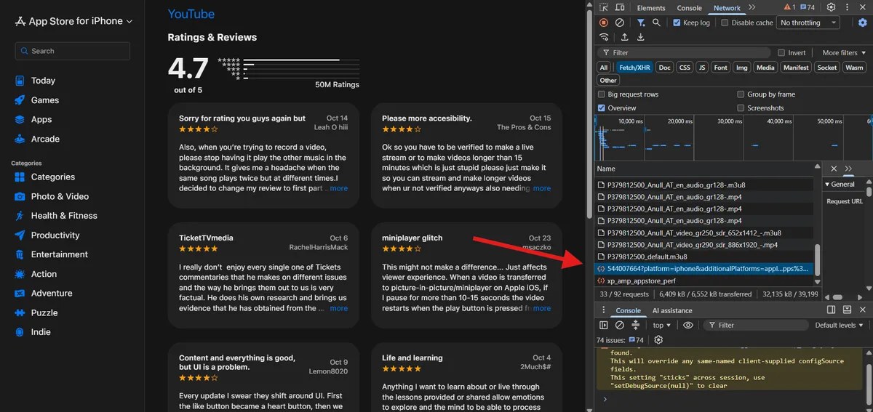Open the Default levels dropdown

[839, 326]
